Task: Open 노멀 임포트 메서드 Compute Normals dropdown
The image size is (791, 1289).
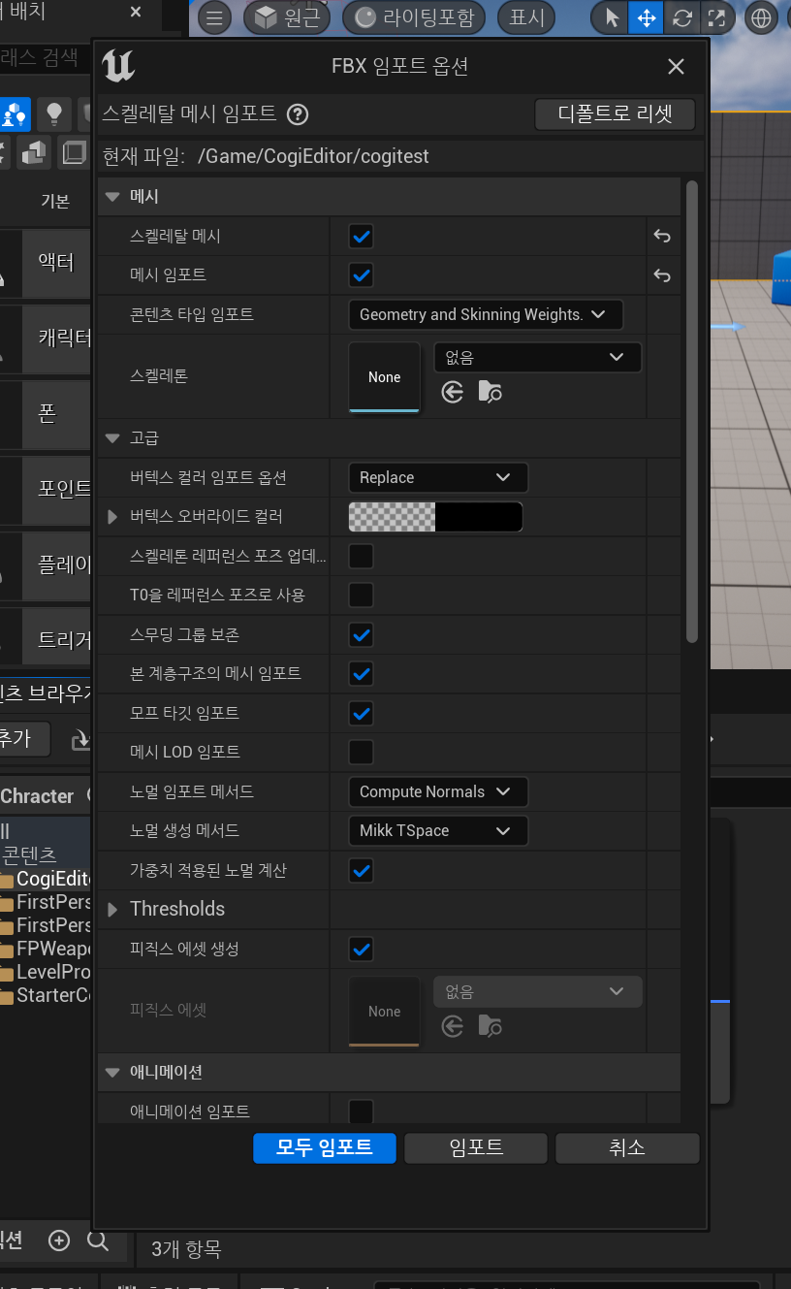Action: pos(438,791)
